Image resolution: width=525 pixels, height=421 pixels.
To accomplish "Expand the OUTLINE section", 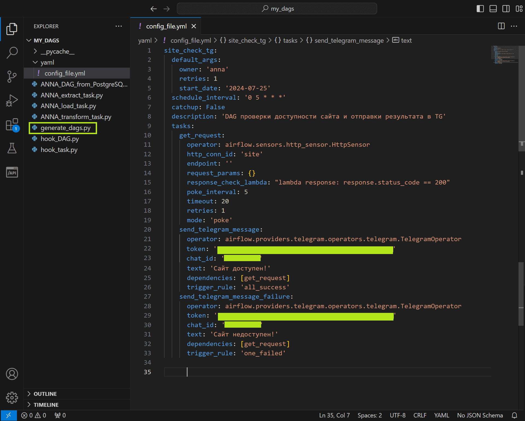I will coord(77,394).
